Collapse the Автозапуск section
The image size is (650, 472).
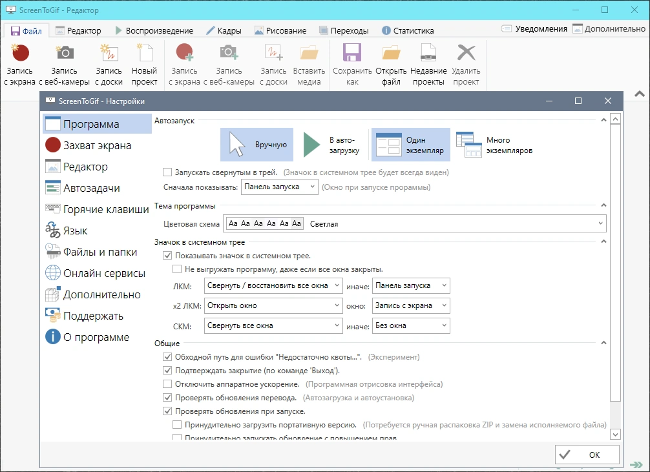coord(603,120)
